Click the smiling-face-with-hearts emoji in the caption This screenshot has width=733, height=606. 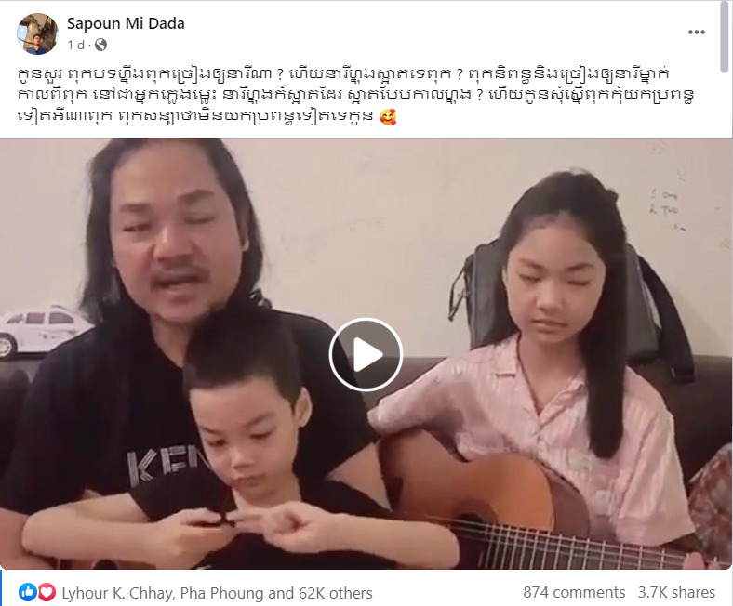[x=388, y=116]
